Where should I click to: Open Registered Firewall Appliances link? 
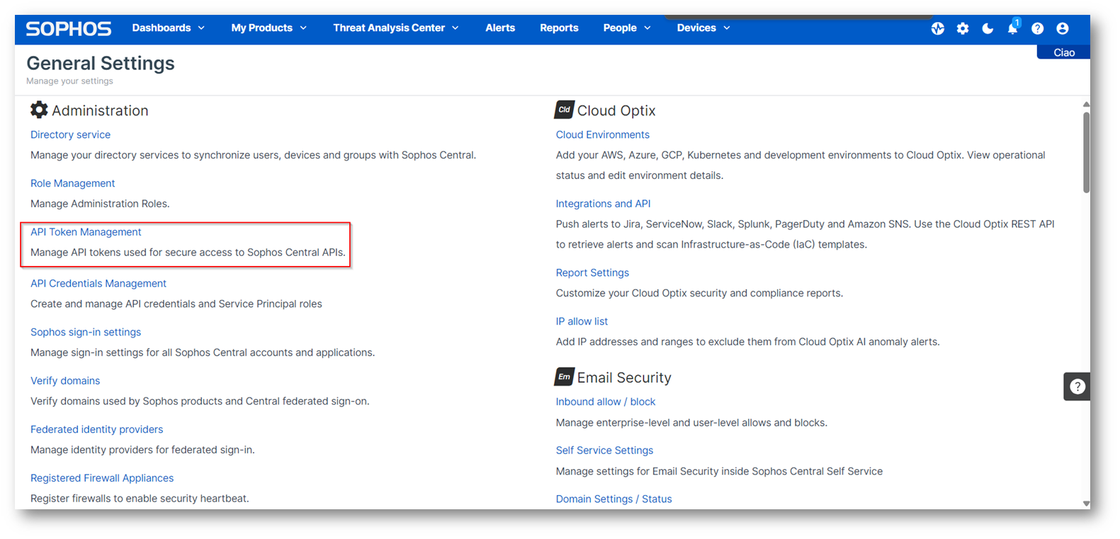(102, 478)
